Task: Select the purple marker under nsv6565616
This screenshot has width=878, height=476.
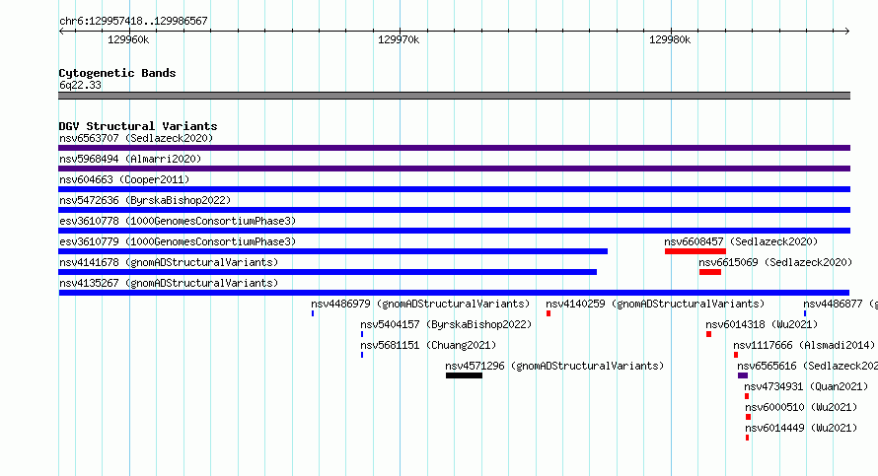Action: click(x=743, y=375)
